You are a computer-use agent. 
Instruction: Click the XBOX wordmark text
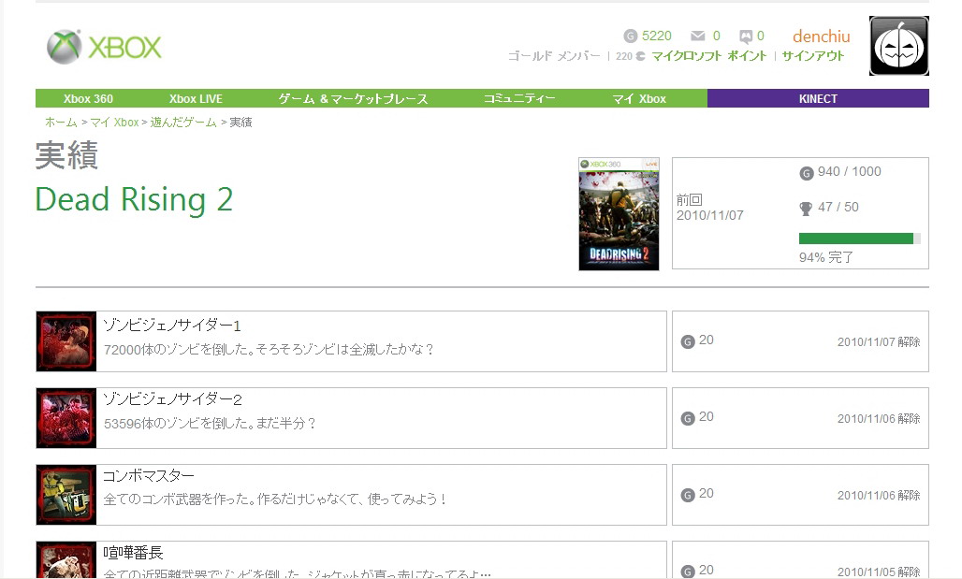coord(125,47)
